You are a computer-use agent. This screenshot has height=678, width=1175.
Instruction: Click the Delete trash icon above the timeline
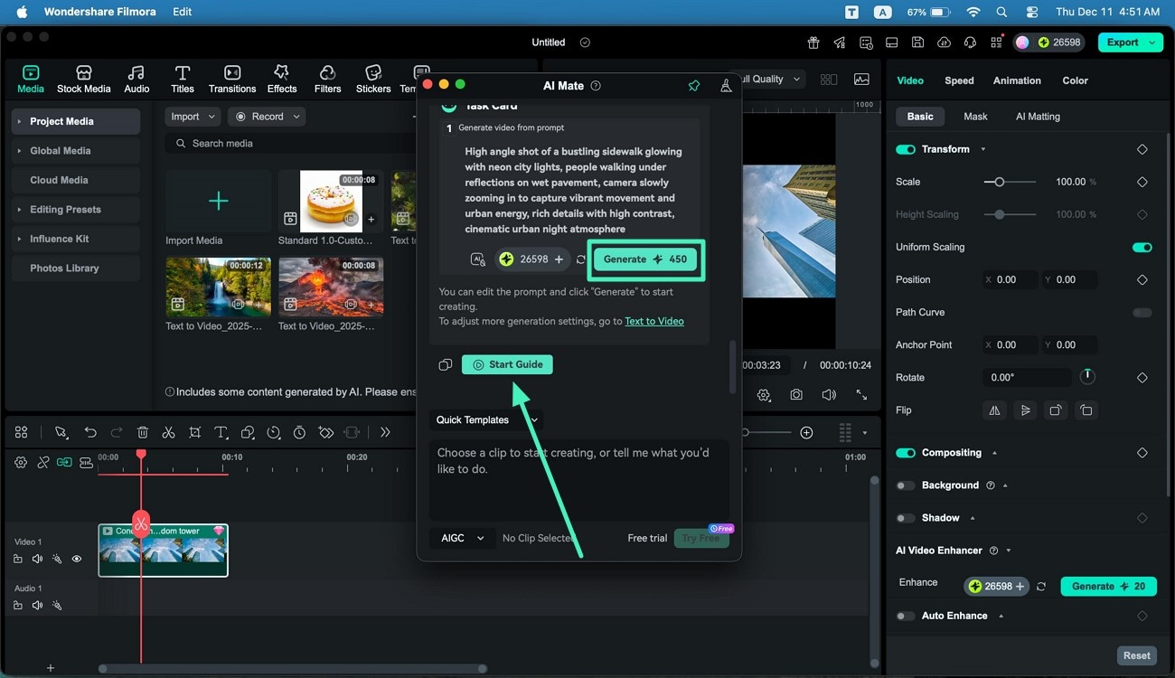click(142, 432)
